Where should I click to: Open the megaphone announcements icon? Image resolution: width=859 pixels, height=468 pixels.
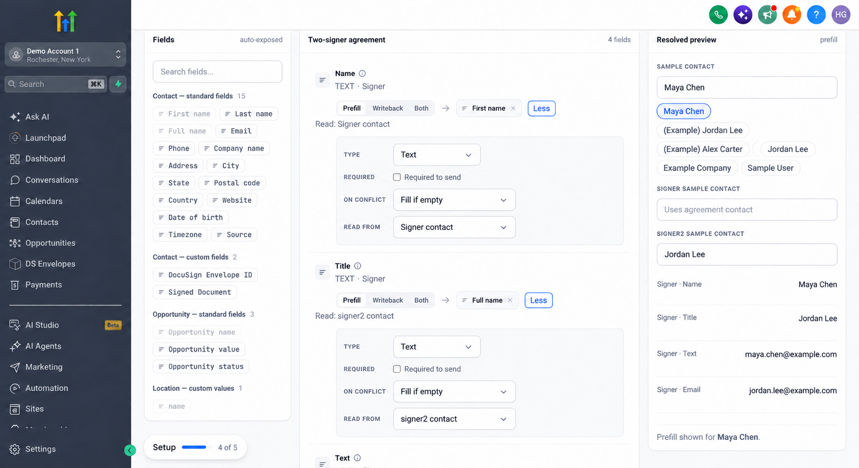[x=767, y=15]
